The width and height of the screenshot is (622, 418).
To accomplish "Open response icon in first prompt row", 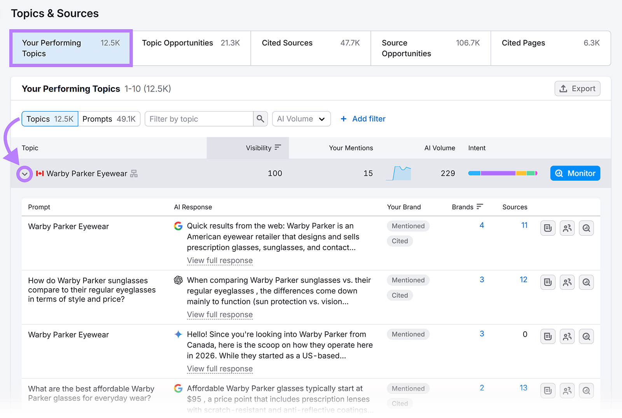I will [548, 228].
